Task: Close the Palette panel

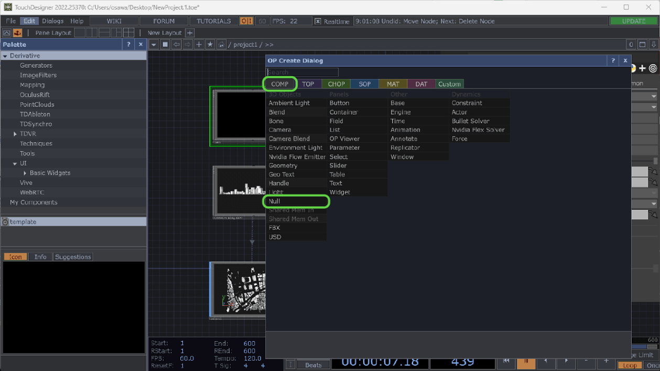Action: point(140,45)
